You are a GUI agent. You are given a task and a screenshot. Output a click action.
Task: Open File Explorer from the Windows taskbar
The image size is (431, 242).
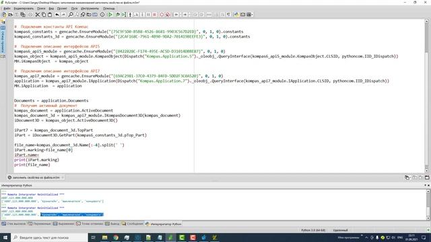point(104,237)
